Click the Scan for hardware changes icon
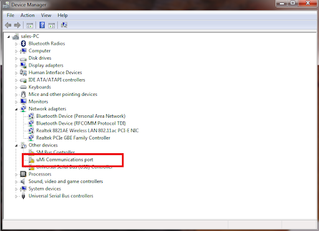 (x=64, y=25)
